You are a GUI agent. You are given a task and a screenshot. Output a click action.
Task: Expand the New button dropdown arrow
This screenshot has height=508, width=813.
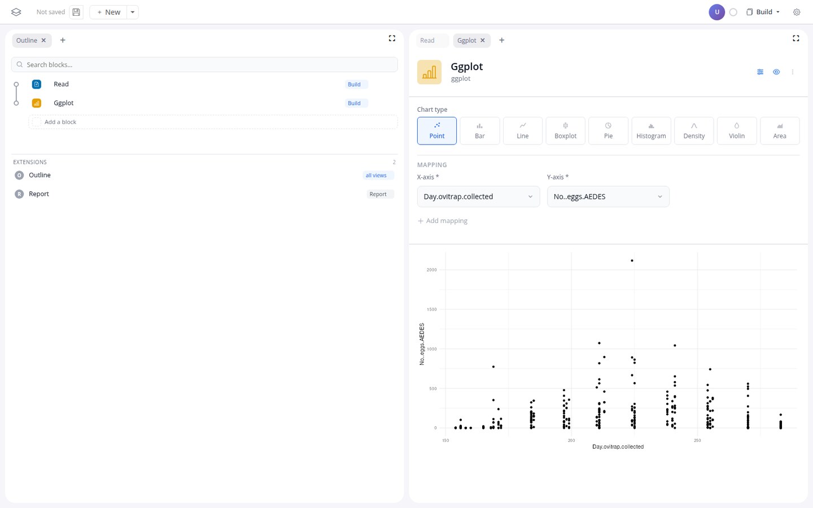click(133, 12)
